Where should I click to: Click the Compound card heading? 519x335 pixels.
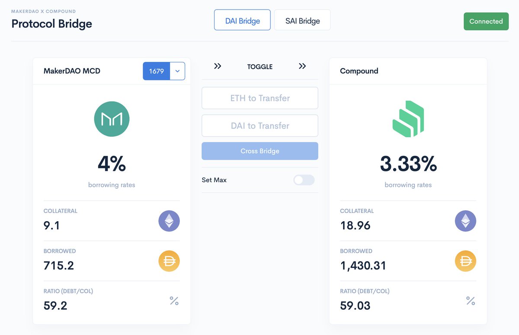tap(359, 71)
